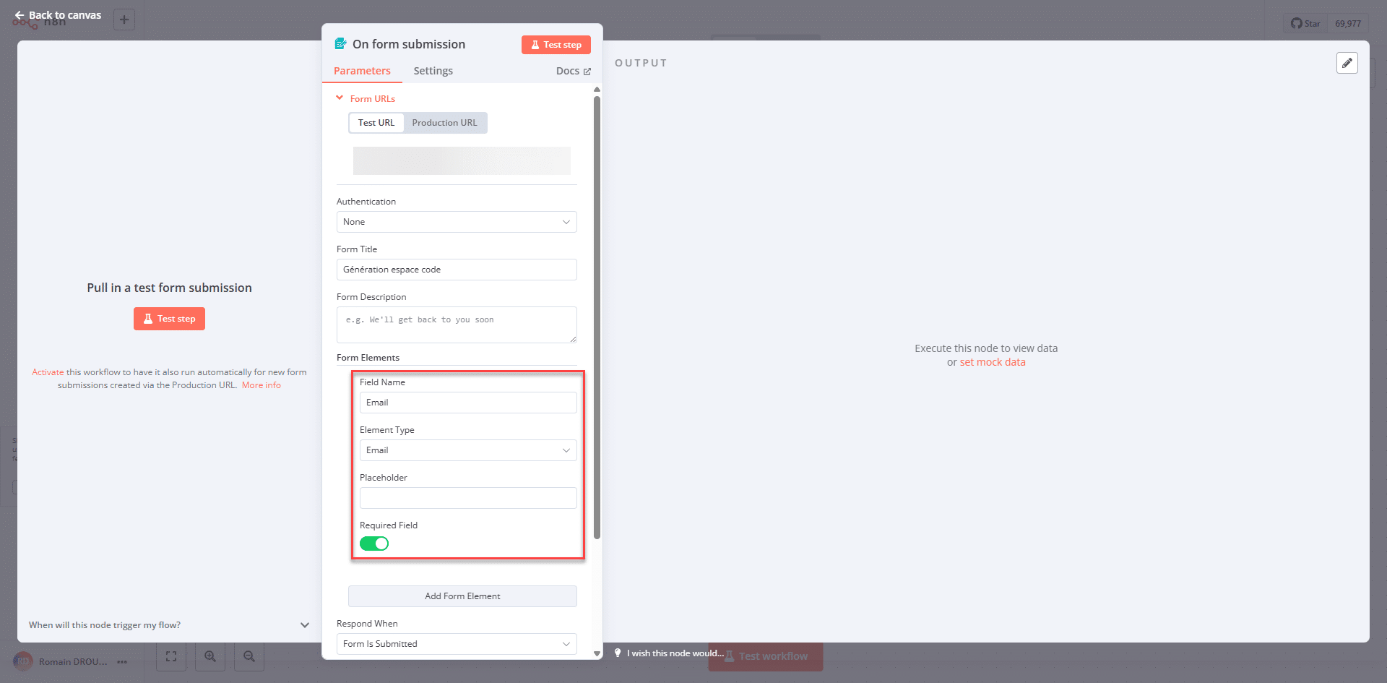
Task: Open the Authentication dropdown
Action: [x=457, y=222]
